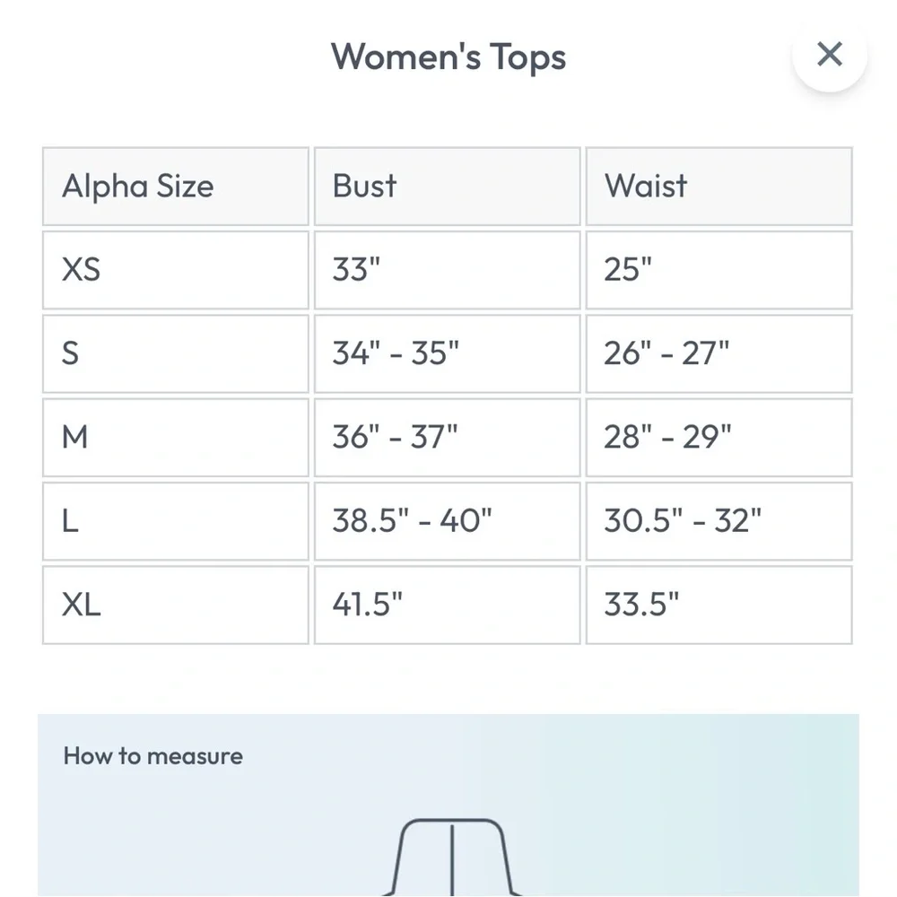Click the How to measure label

click(153, 756)
